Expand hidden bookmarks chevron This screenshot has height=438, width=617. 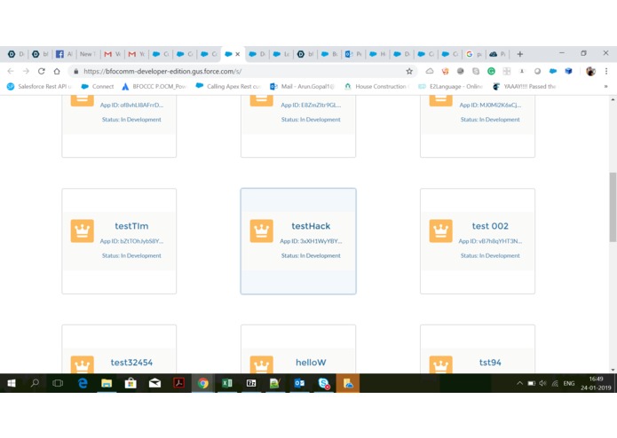click(x=606, y=86)
